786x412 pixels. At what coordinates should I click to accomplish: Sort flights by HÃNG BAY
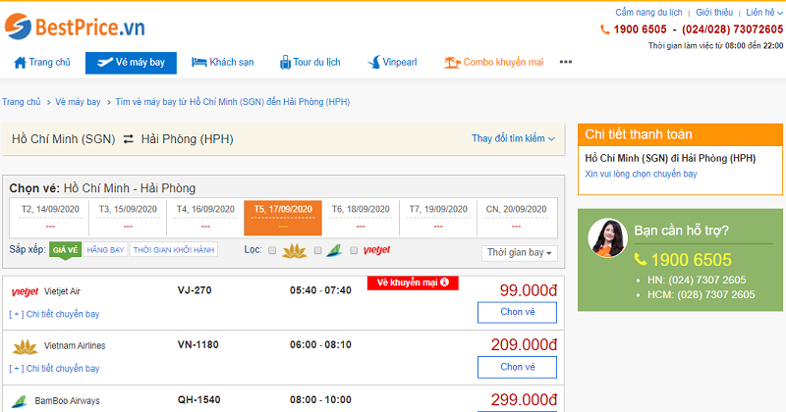coord(105,250)
